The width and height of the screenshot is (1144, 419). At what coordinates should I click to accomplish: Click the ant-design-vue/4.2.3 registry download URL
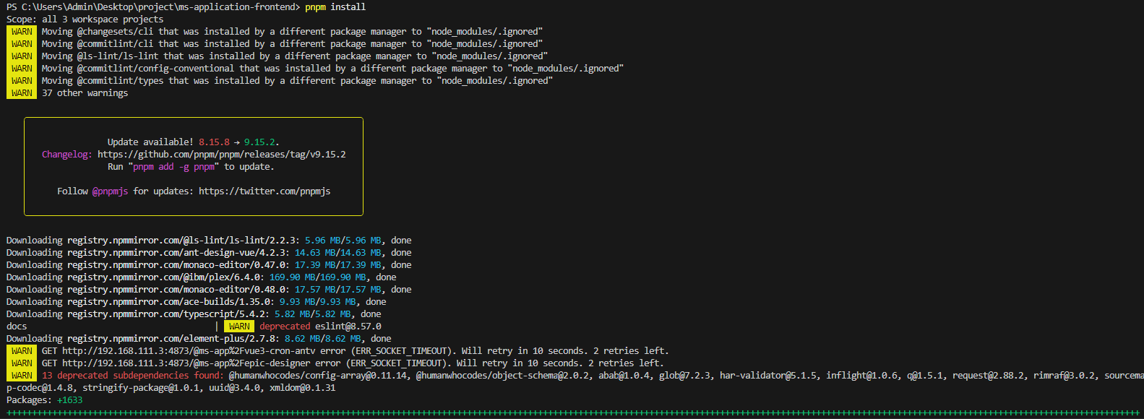(178, 253)
